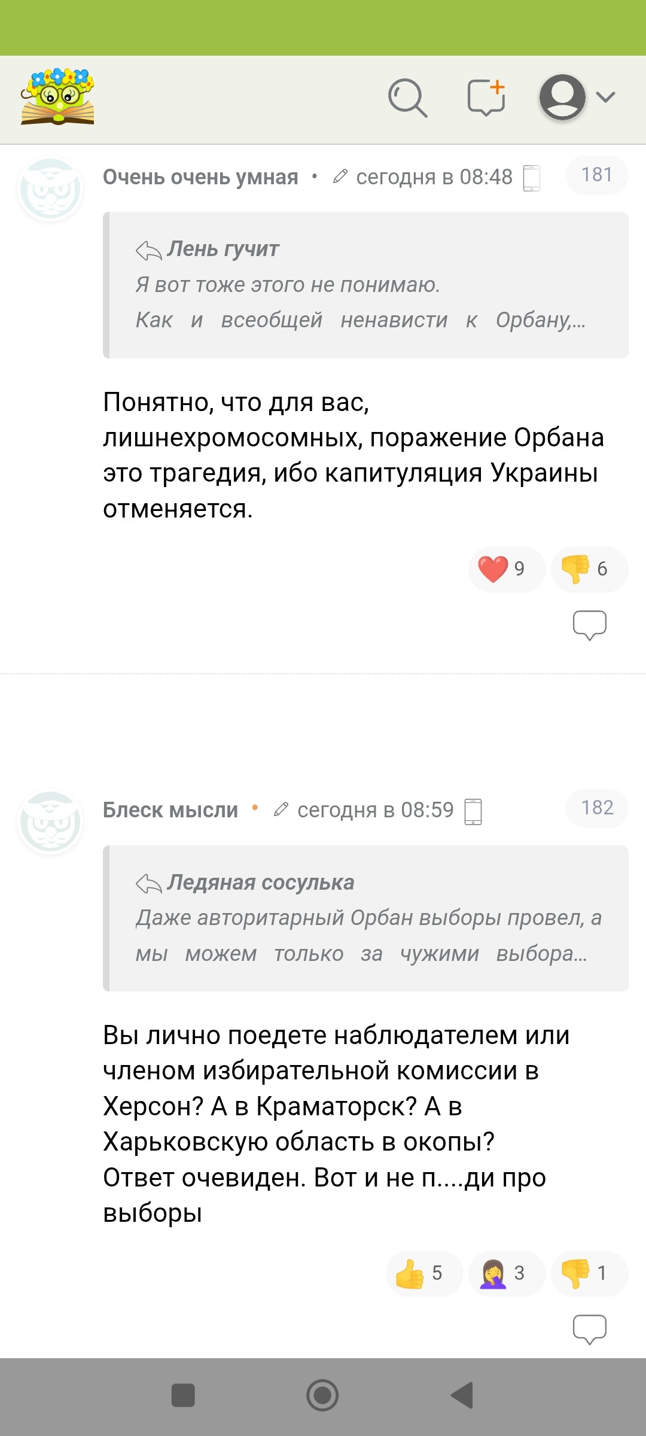Open the user profile avatar menu
The width and height of the screenshot is (646, 1436).
[562, 98]
